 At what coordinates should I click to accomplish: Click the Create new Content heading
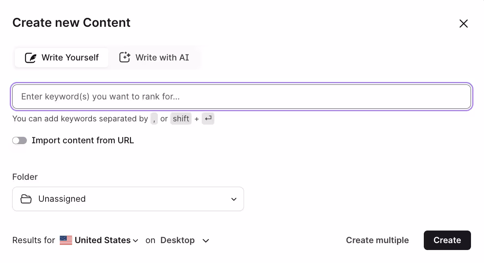[x=71, y=23]
